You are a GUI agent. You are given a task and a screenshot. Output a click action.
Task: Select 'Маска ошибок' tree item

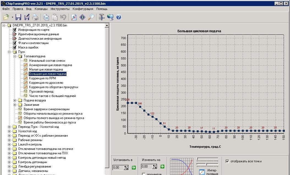point(28,47)
